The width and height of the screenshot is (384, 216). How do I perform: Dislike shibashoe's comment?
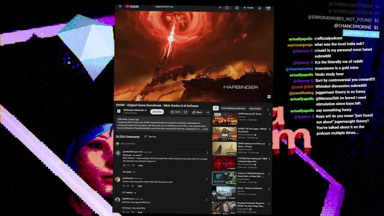click(x=132, y=186)
